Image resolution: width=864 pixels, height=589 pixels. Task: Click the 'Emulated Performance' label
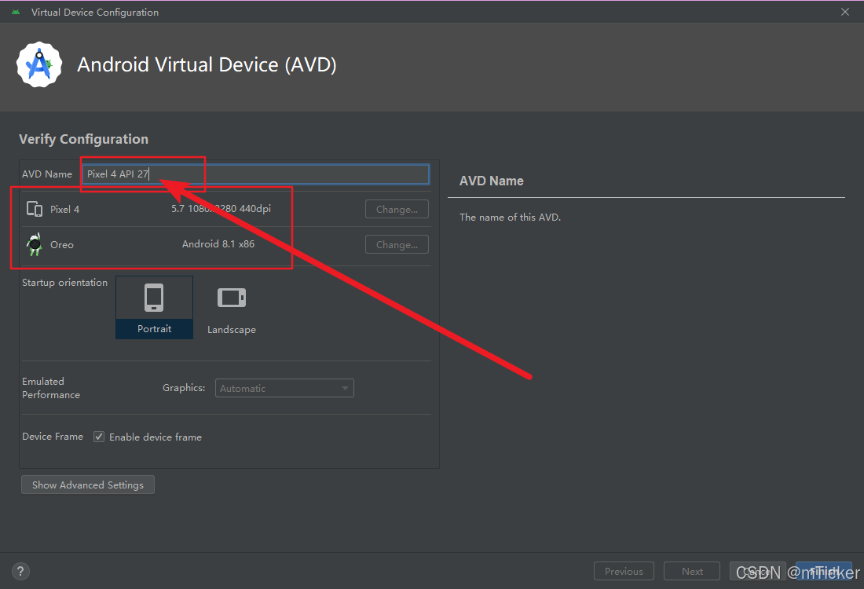click(x=51, y=388)
